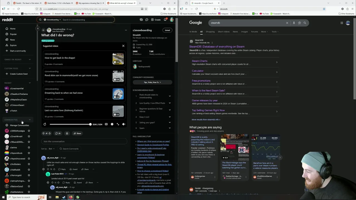Unmute the video player
Image resolution: width=356 pixels, height=200 pixels.
coord(124,124)
